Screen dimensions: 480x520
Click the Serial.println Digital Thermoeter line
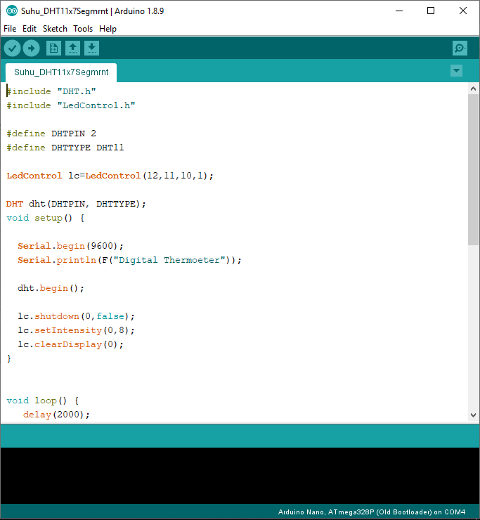click(130, 260)
